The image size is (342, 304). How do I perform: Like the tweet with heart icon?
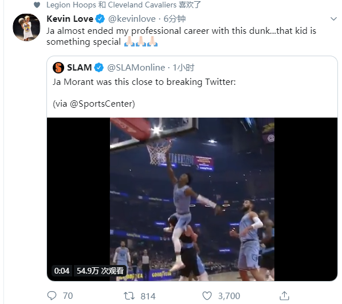point(207,296)
